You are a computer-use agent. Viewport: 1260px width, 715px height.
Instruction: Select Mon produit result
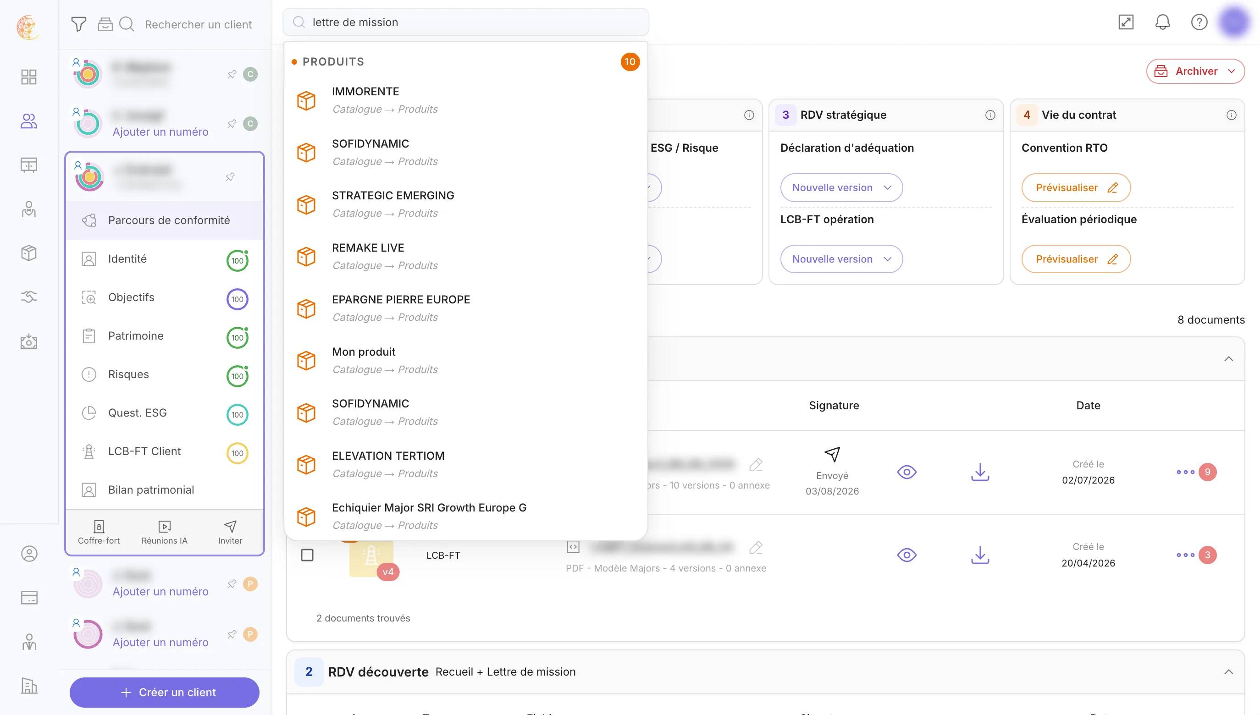pos(465,360)
